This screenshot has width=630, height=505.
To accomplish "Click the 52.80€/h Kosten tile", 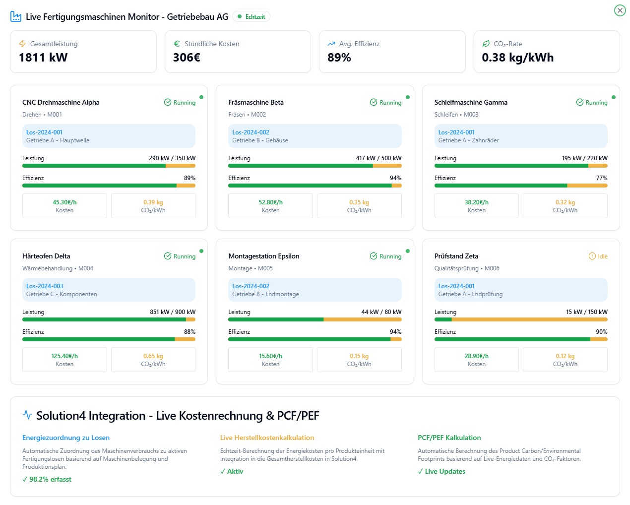I will (270, 206).
